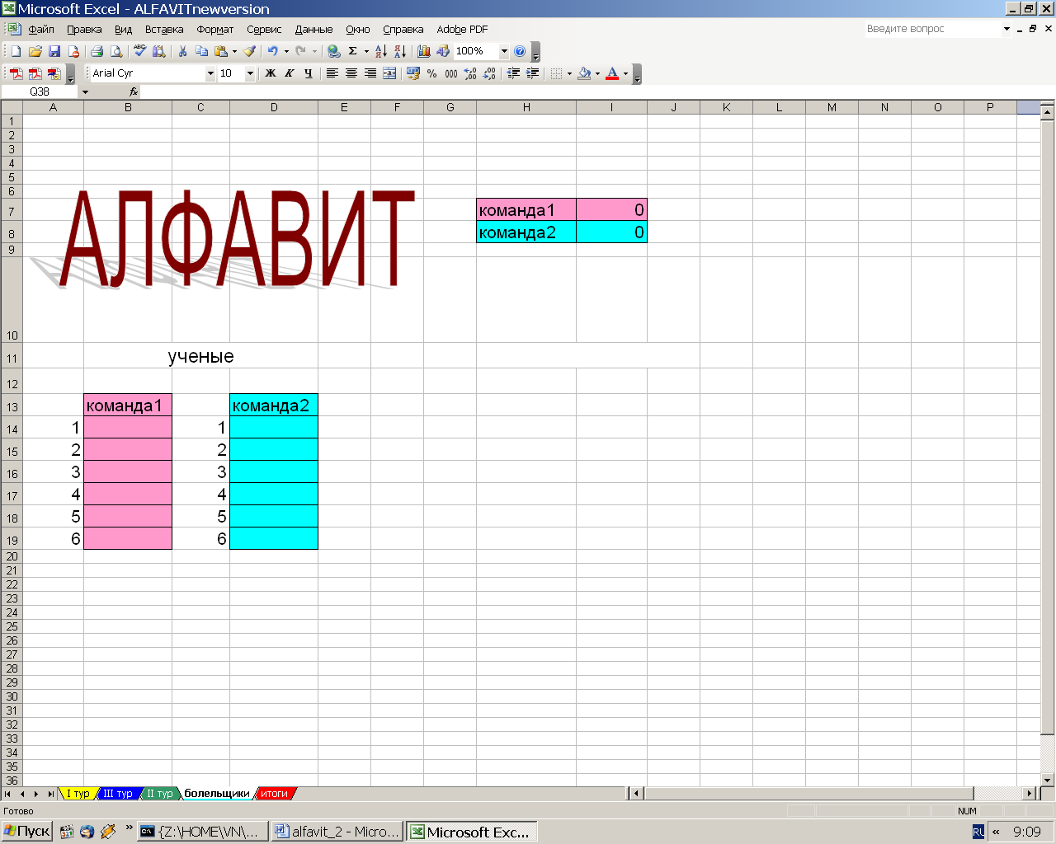
Task: Switch to the итоги sheet tab
Action: (275, 794)
